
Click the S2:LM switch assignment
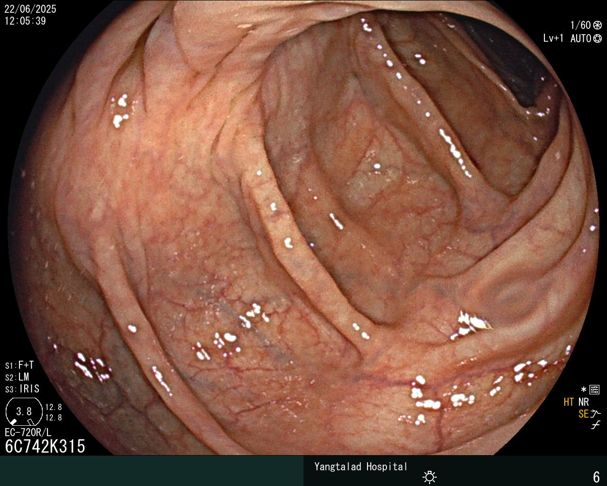coord(17,377)
